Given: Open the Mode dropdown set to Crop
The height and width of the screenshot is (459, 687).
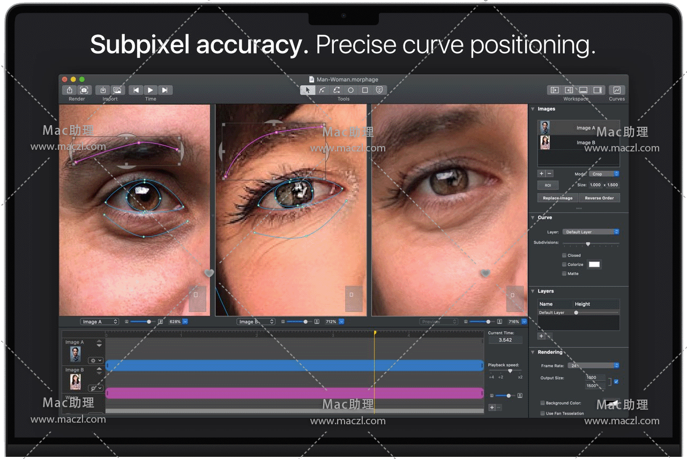Looking at the screenshot, I should click(604, 174).
